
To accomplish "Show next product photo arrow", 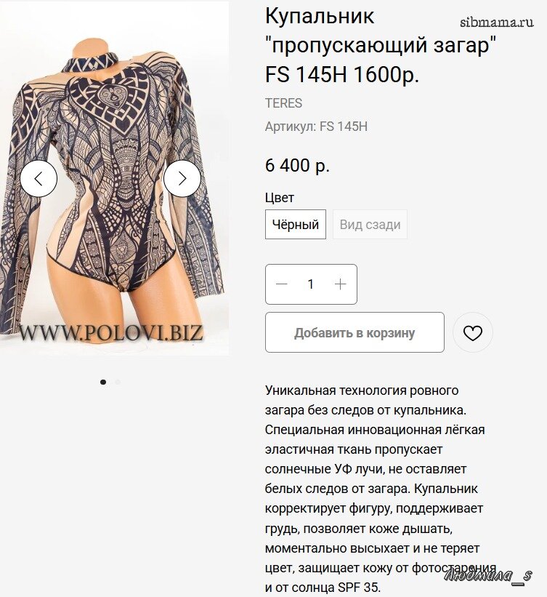I will [x=182, y=179].
